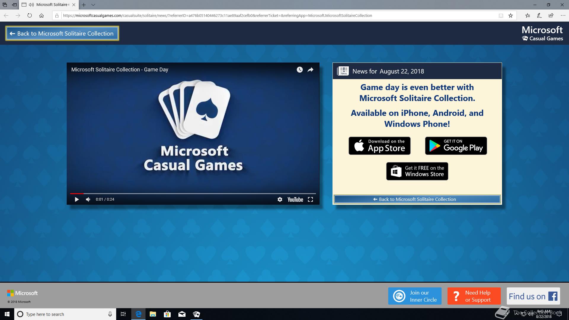The width and height of the screenshot is (569, 320).
Task: Play the Game Day video
Action: pos(77,199)
